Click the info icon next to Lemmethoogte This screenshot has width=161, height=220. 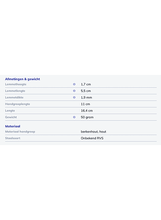coord(74,84)
